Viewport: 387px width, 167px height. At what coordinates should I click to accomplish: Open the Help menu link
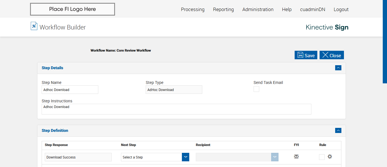[287, 9]
